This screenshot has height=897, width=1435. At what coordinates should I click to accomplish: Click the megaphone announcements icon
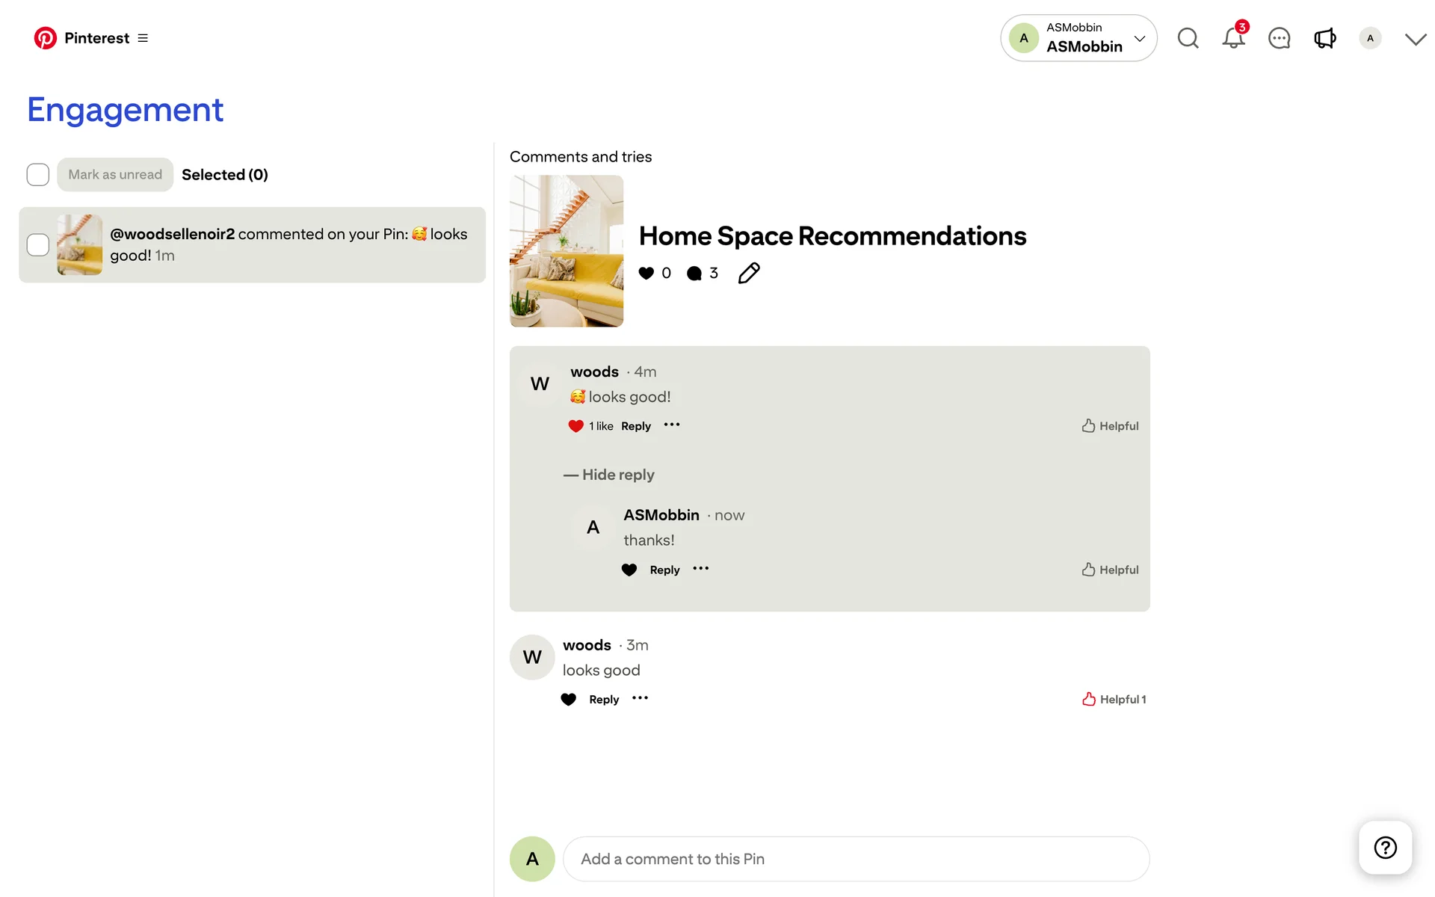(x=1324, y=38)
